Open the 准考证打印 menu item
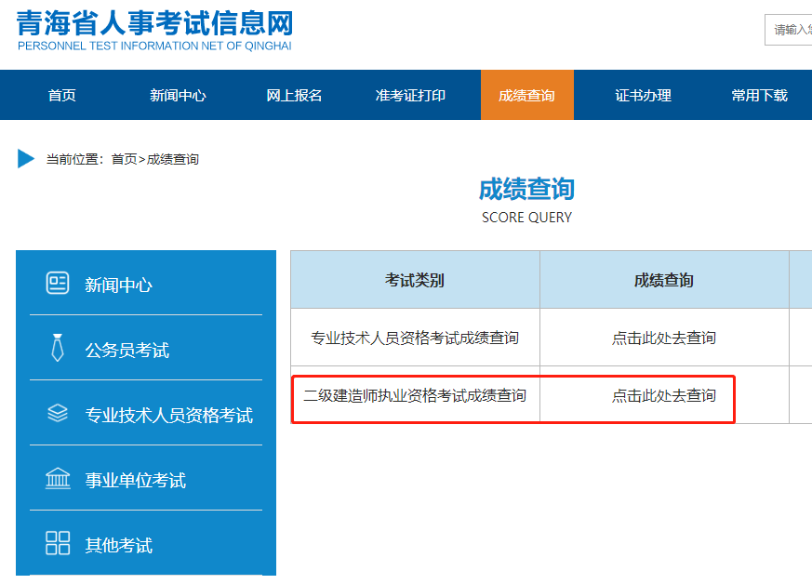The image size is (812, 584). pos(411,94)
